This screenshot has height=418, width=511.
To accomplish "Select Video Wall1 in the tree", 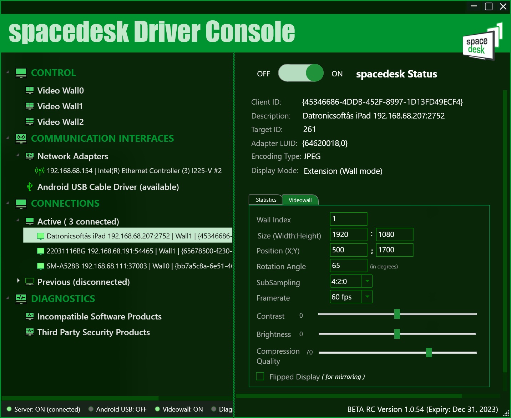I will [x=60, y=106].
